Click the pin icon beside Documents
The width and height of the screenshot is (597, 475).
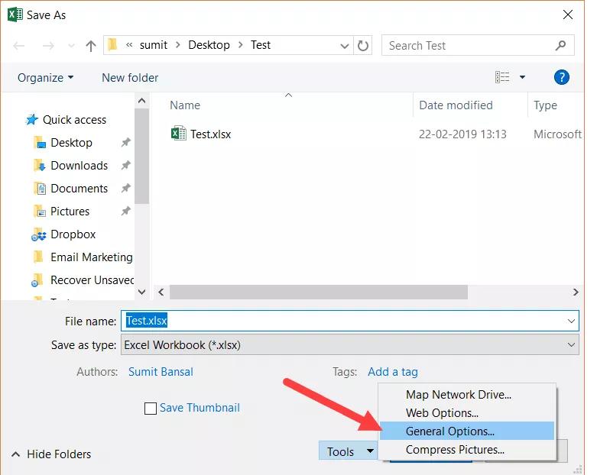coord(125,189)
